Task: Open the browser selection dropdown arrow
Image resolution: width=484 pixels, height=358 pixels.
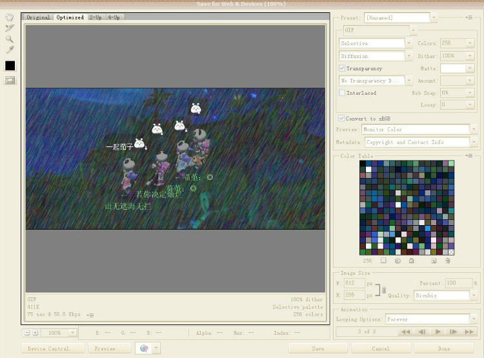Action: tap(156, 348)
